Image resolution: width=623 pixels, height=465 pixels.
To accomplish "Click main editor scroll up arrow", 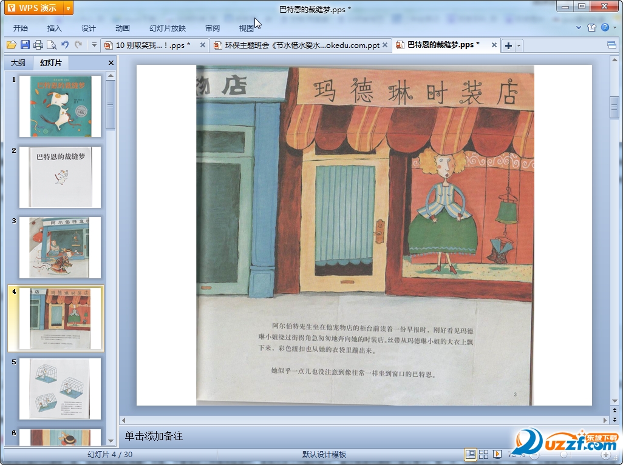I will pyautogui.click(x=614, y=60).
